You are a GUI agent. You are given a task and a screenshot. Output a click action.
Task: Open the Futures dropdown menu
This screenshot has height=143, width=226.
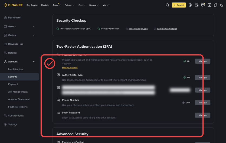click(70, 5)
